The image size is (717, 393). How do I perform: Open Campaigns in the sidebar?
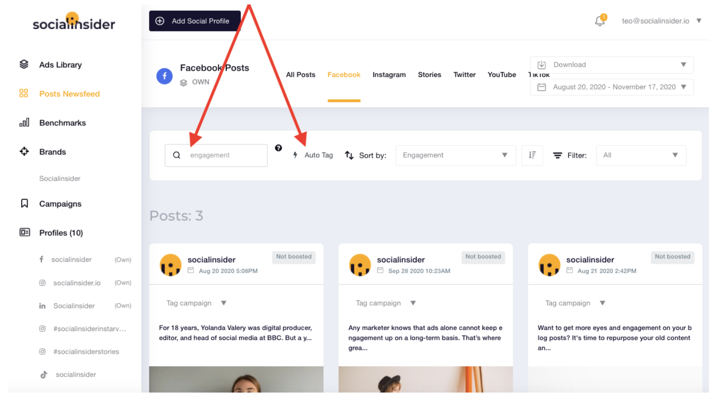[x=60, y=204]
